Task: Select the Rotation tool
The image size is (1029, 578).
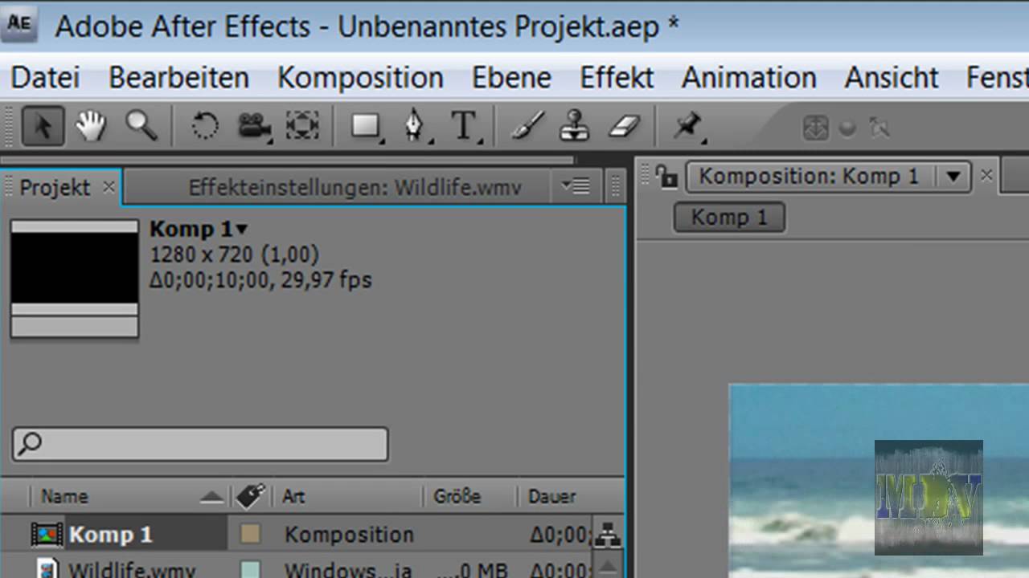Action: tap(205, 127)
